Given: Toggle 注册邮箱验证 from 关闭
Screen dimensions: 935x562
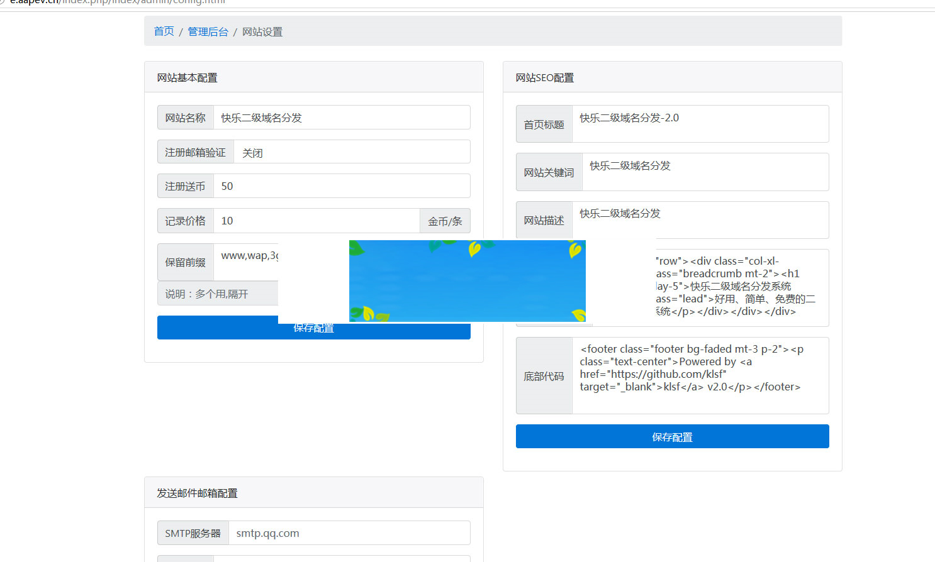Looking at the screenshot, I should coord(351,152).
